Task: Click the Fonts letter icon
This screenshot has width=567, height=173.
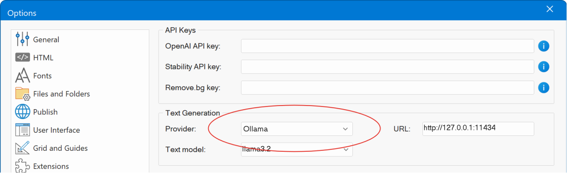Action: 22,76
